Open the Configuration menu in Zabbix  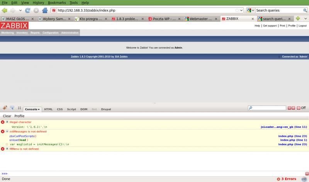[51, 33]
